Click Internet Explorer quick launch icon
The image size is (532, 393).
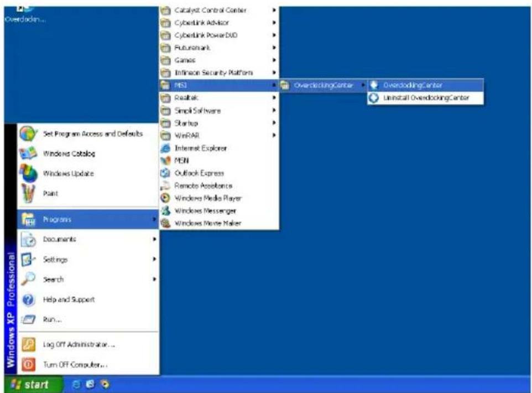77,385
